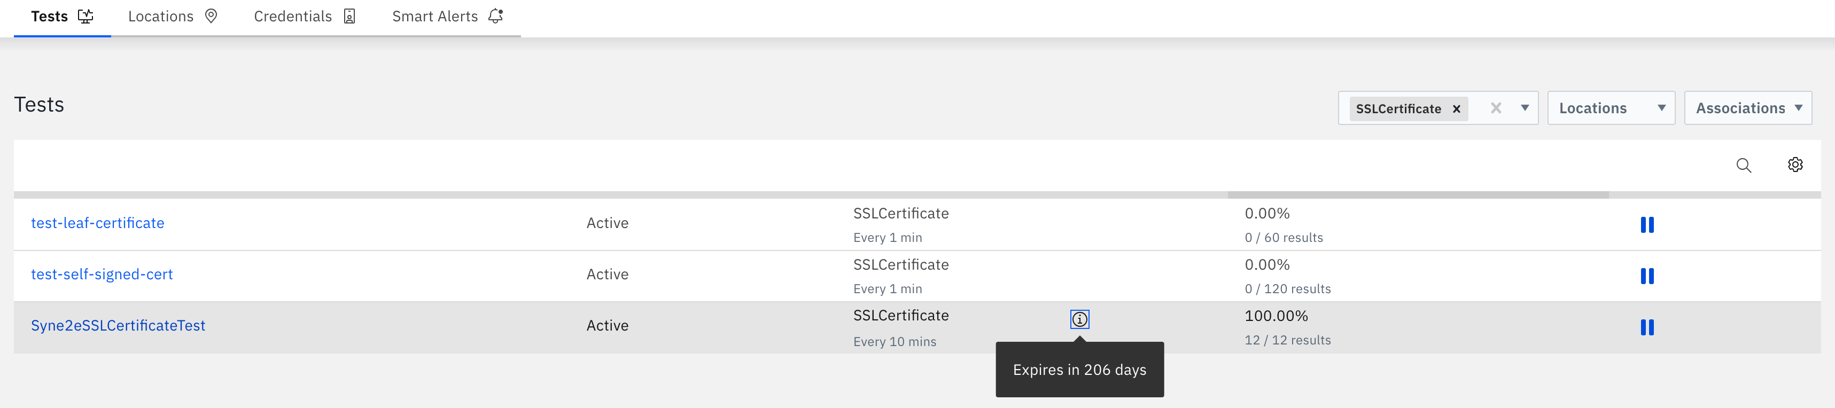Switch to the Credentials tab
Screen dimensions: 1835x408
pos(304,17)
